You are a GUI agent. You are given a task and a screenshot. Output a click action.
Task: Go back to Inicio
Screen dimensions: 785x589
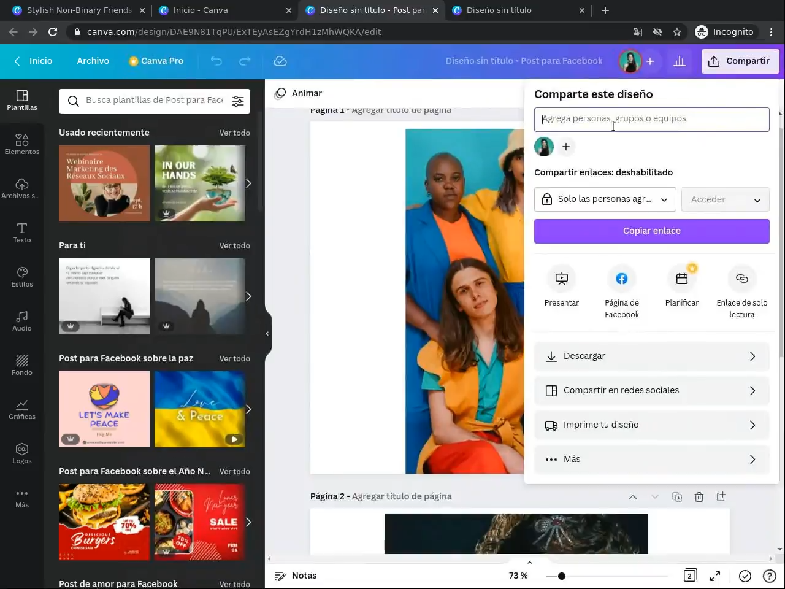pos(34,61)
